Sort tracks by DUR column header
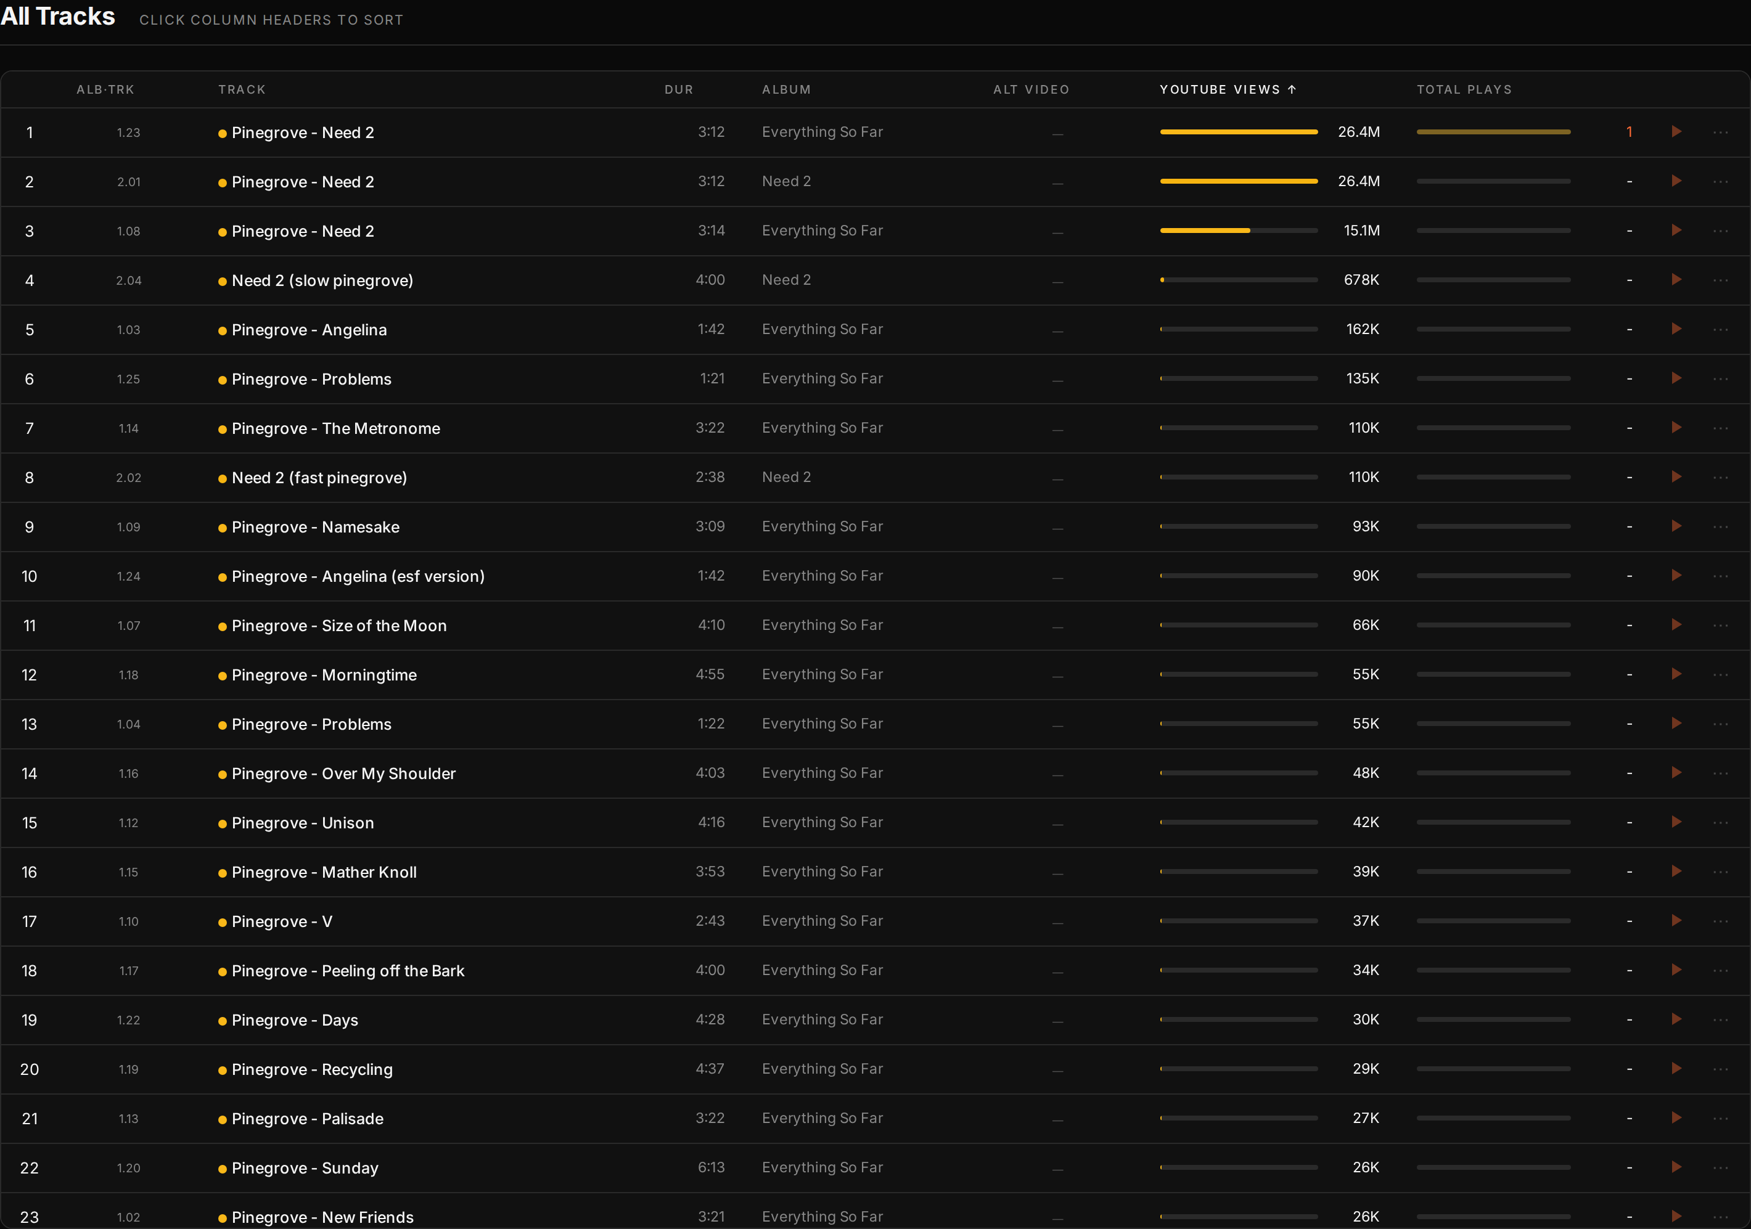The height and width of the screenshot is (1229, 1751). coord(679,89)
